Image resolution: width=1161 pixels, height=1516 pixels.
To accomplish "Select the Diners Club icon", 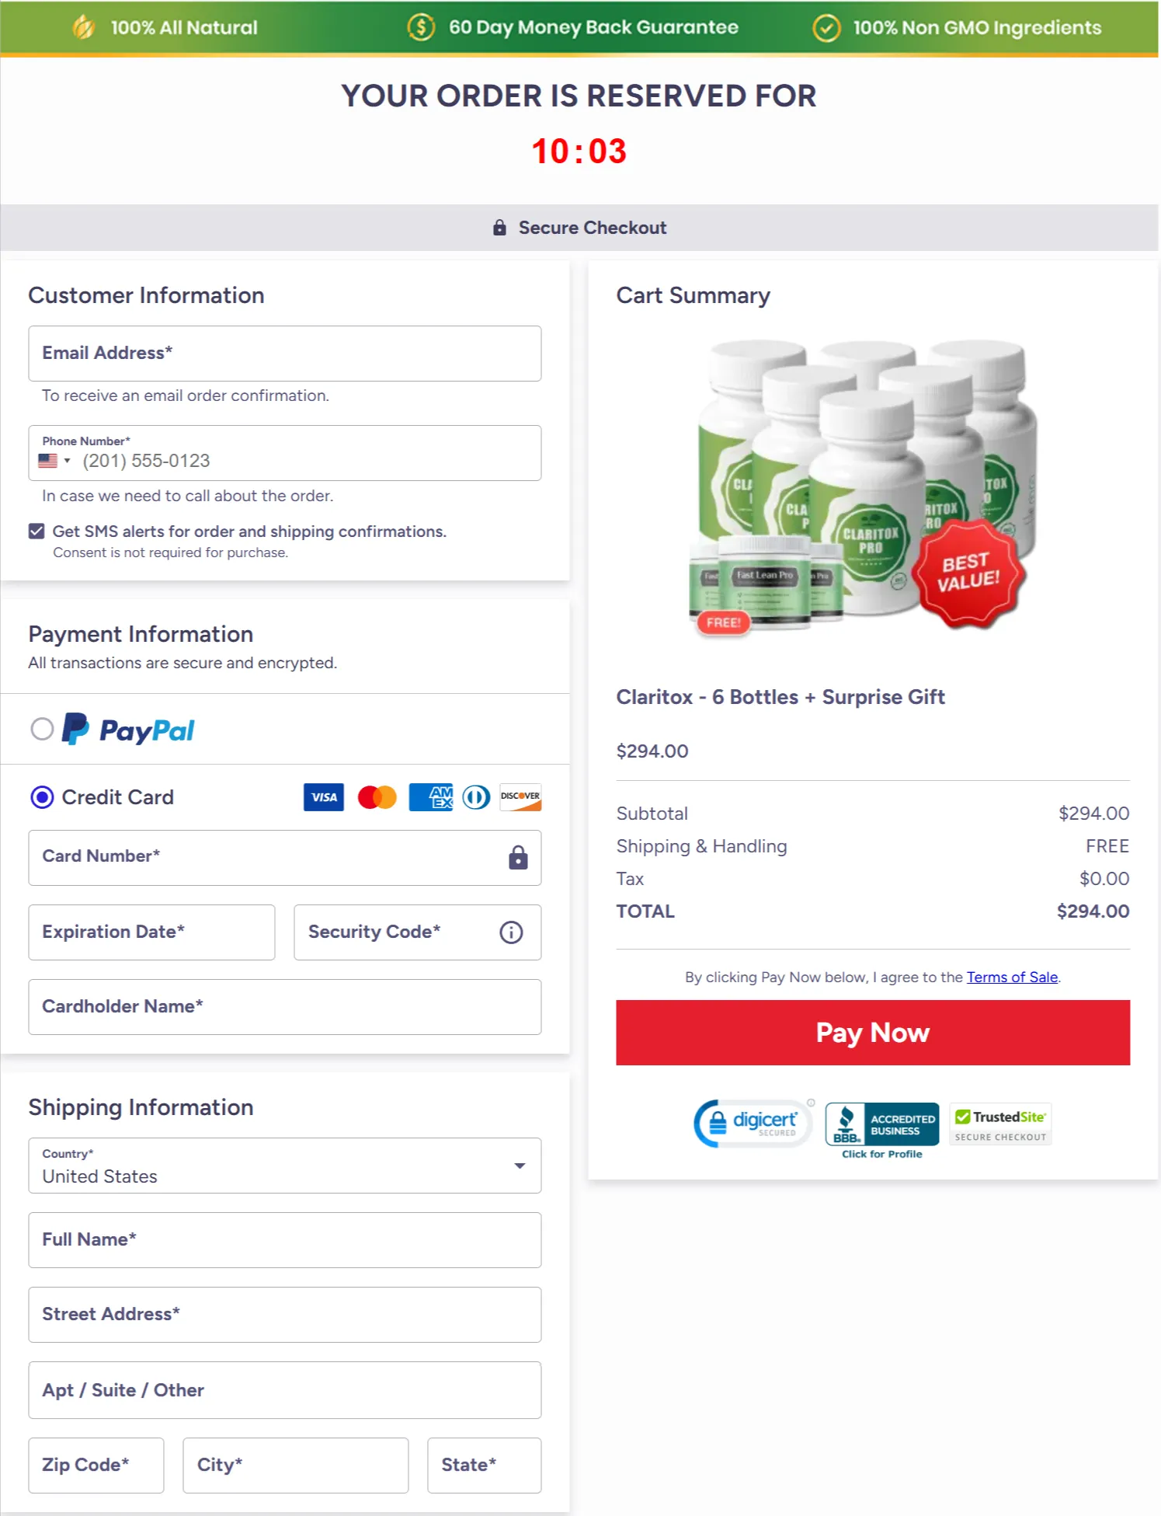I will tap(474, 796).
